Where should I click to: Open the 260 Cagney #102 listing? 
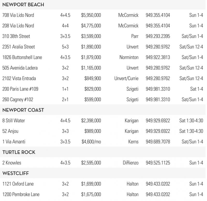tap(18, 100)
